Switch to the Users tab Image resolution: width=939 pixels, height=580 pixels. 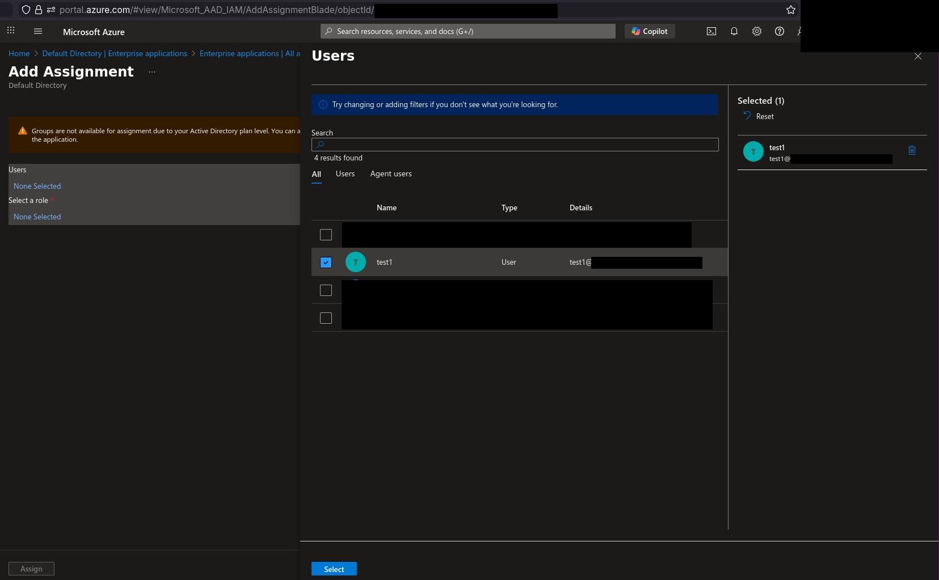tap(345, 173)
